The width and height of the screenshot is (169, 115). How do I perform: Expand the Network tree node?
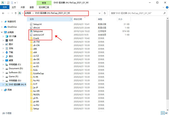pyautogui.click(x=2, y=90)
